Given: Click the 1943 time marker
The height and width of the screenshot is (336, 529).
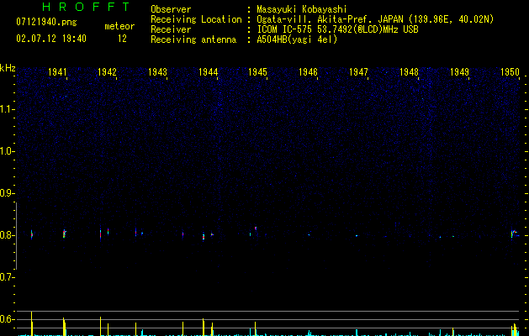Looking at the screenshot, I should point(157,72).
